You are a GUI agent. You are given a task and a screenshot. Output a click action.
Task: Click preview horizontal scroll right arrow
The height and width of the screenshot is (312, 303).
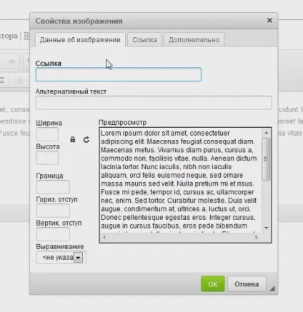pyautogui.click(x=256, y=237)
